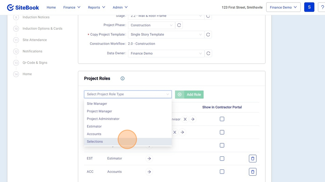Delete the Estimator role with trash icon
The image size is (325, 182).
click(253, 158)
